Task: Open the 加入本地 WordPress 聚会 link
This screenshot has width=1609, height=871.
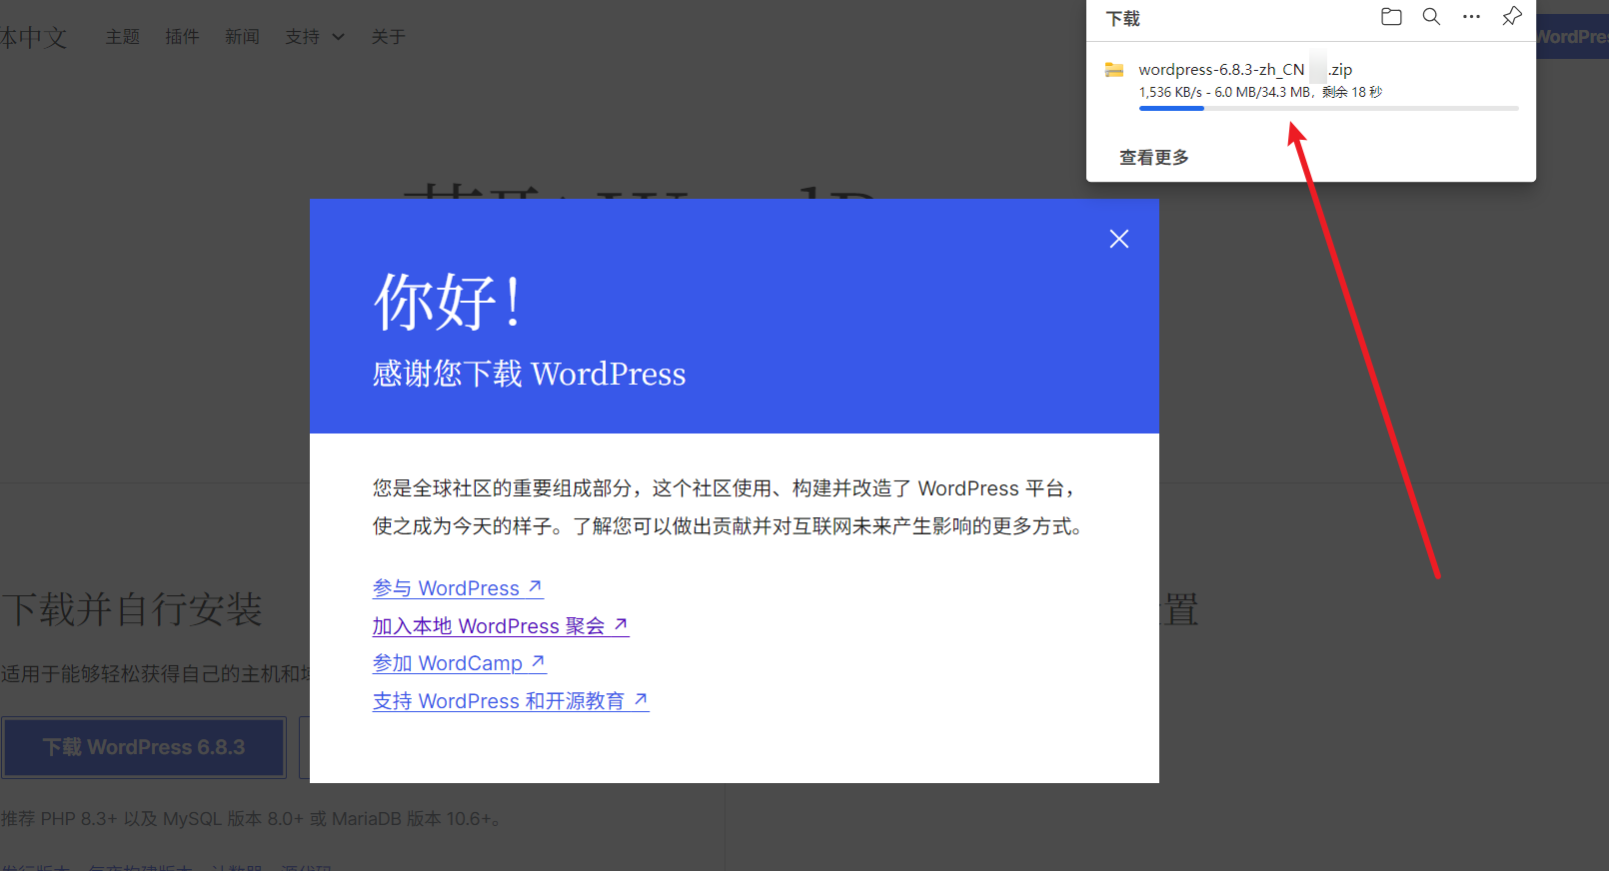Action: coord(501,626)
